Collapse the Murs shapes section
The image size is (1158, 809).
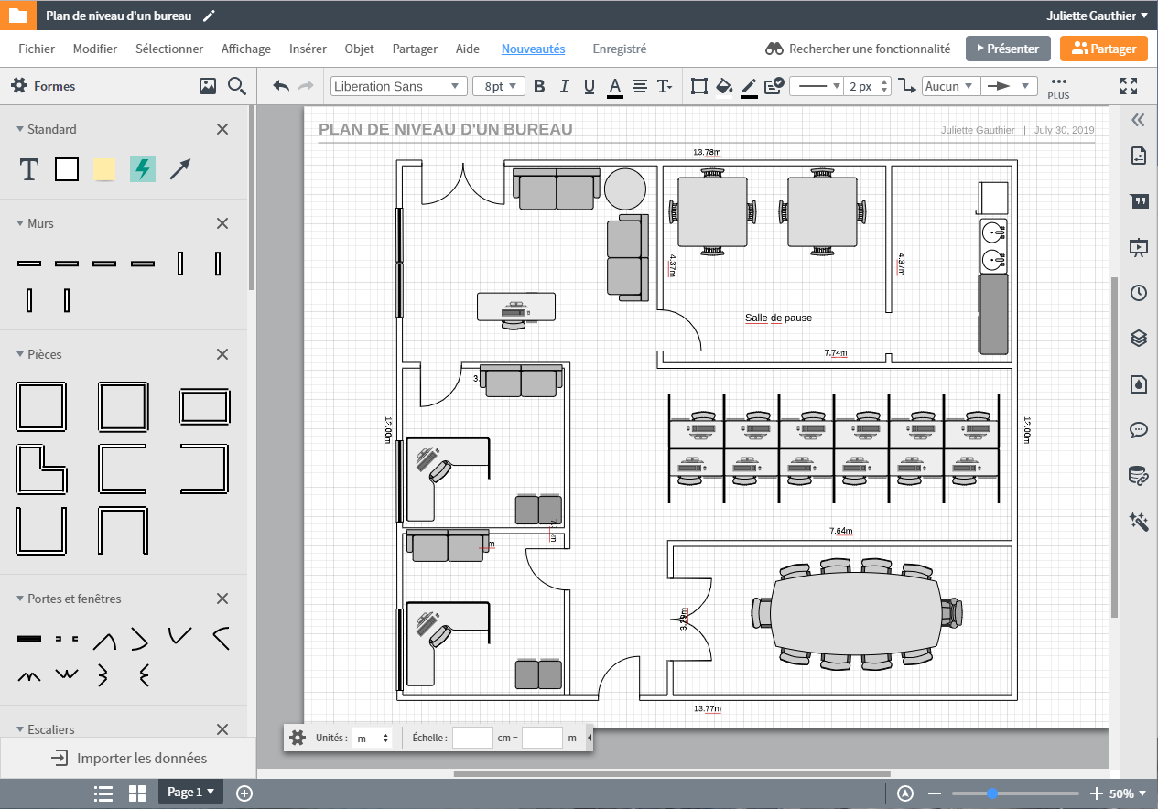point(20,223)
